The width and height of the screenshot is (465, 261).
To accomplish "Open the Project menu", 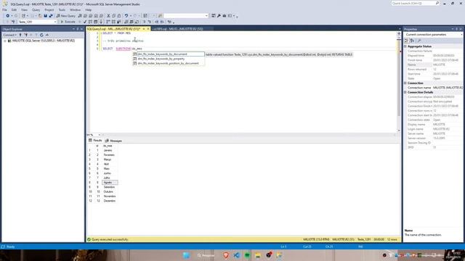I will click(x=49, y=9).
